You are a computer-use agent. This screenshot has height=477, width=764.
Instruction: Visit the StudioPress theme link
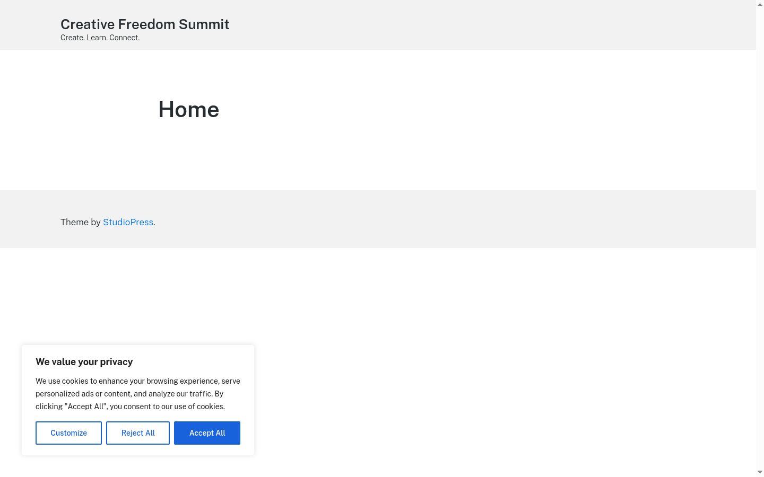(128, 222)
